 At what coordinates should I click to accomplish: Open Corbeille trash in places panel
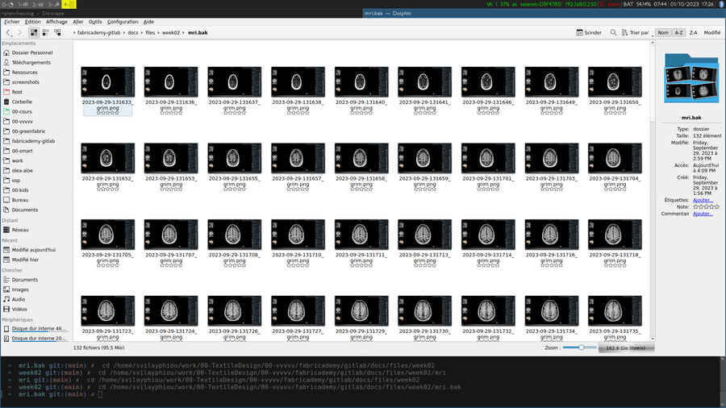click(22, 102)
